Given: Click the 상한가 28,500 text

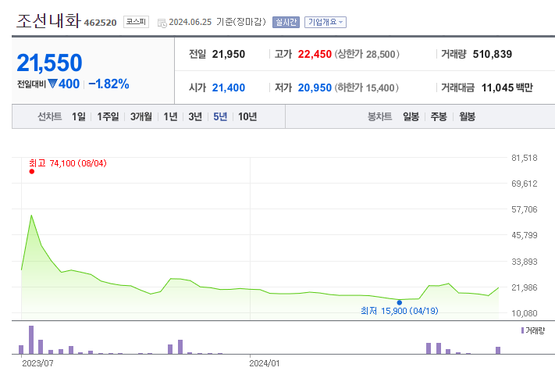Looking at the screenshot, I should click(367, 54).
